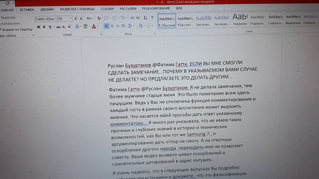Click Формат по образцу
319x179 pixels.
pos(16,29)
